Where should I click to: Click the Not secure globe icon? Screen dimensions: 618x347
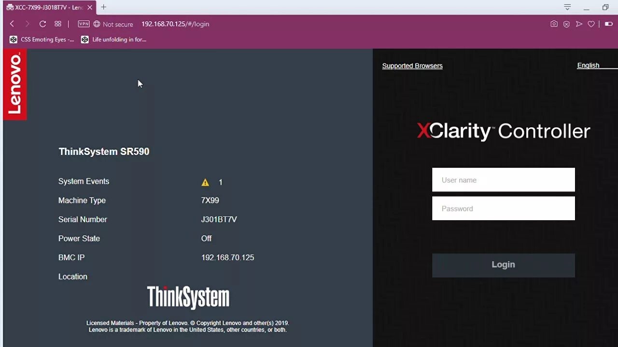pyautogui.click(x=97, y=24)
